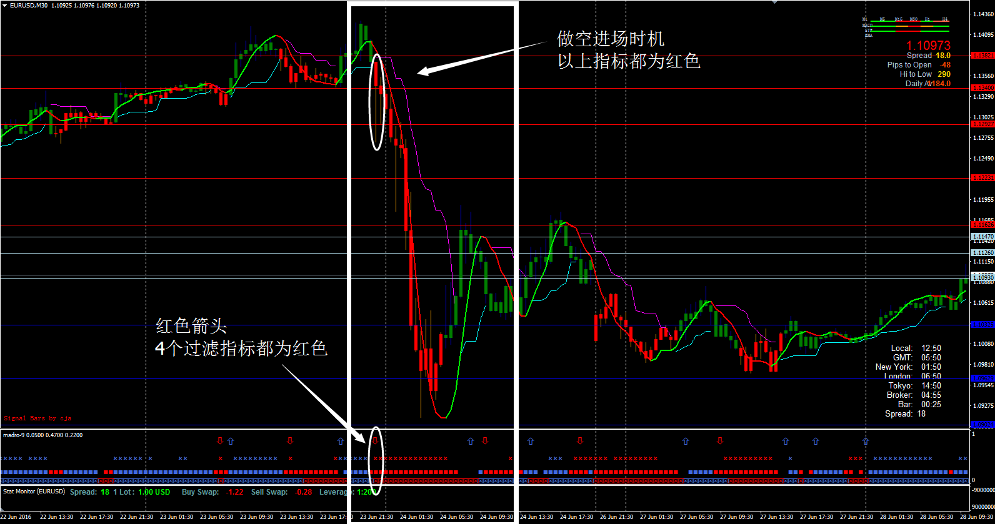The width and height of the screenshot is (995, 524).
Task: Click the highlighted price tag "1.11260"
Action: [x=982, y=253]
